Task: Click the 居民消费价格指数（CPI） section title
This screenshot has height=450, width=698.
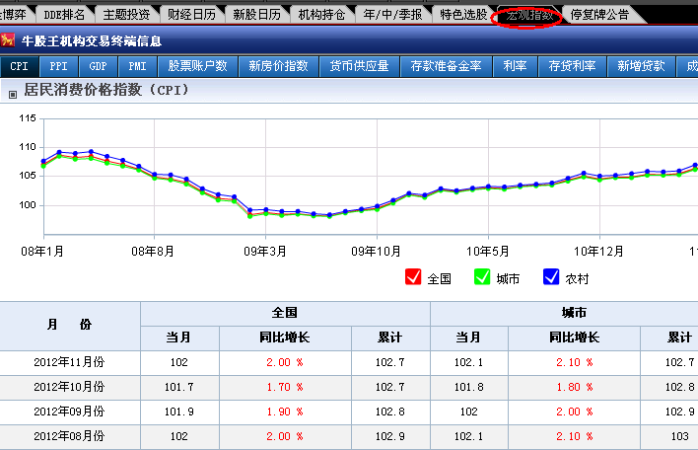Action: tap(106, 90)
